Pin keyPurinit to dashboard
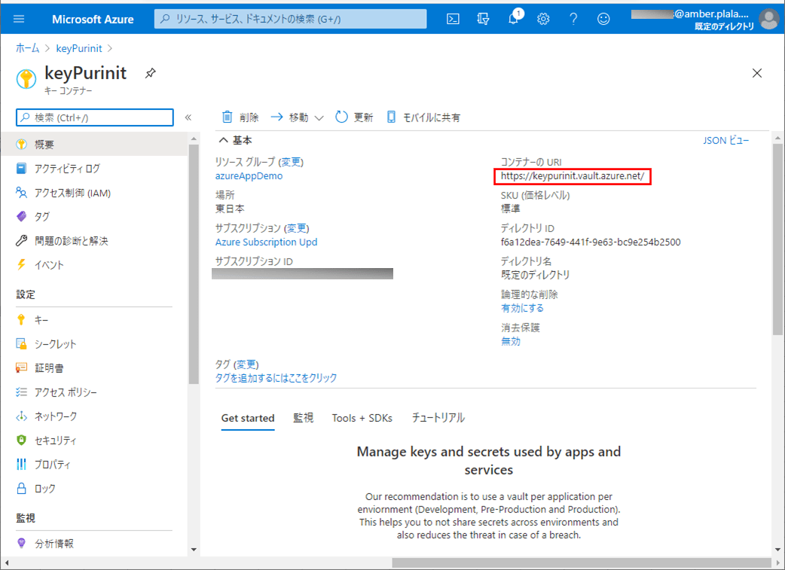785x570 pixels. [x=150, y=73]
